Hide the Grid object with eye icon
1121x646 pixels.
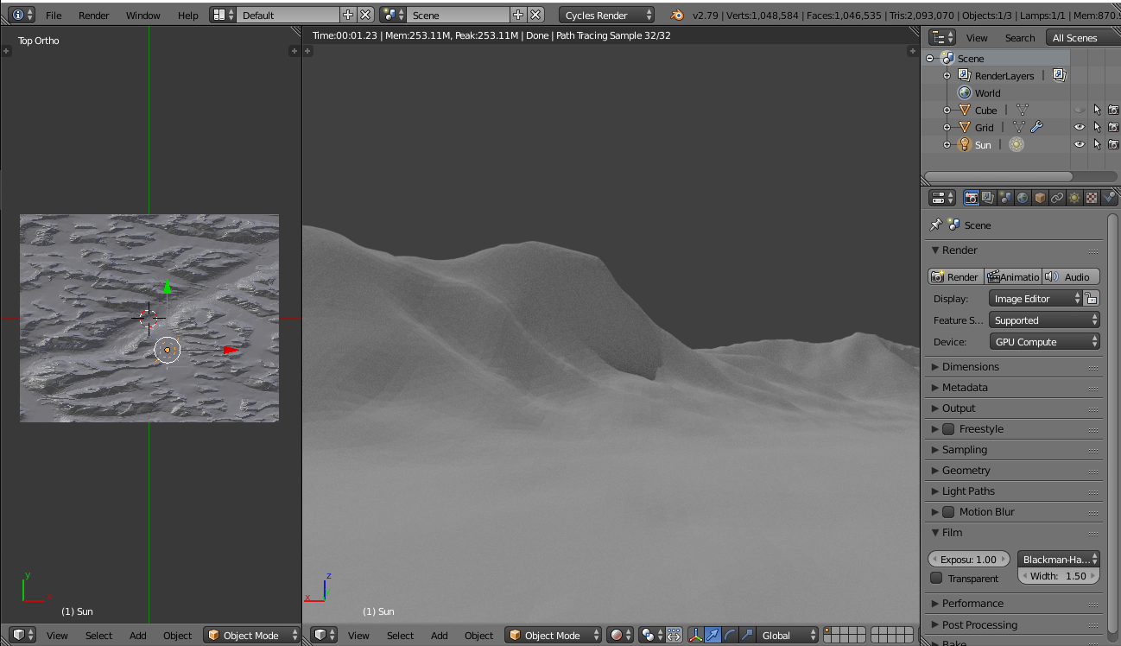coord(1080,127)
